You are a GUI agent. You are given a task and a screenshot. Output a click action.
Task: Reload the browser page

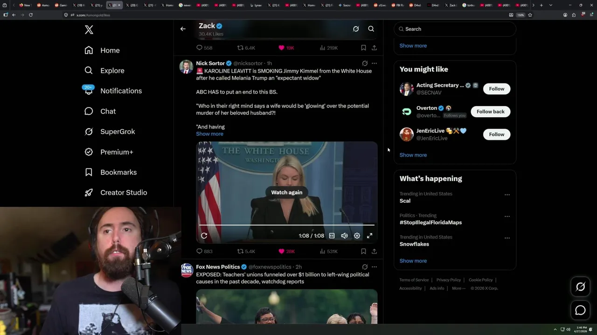point(31,15)
